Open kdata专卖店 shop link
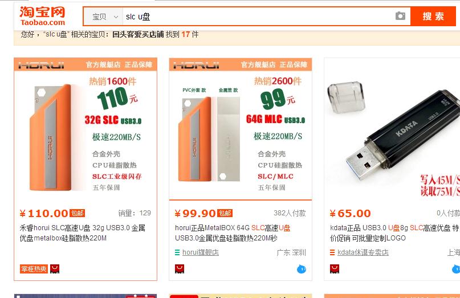Image resolution: width=460 pixels, height=298 pixels. click(363, 252)
